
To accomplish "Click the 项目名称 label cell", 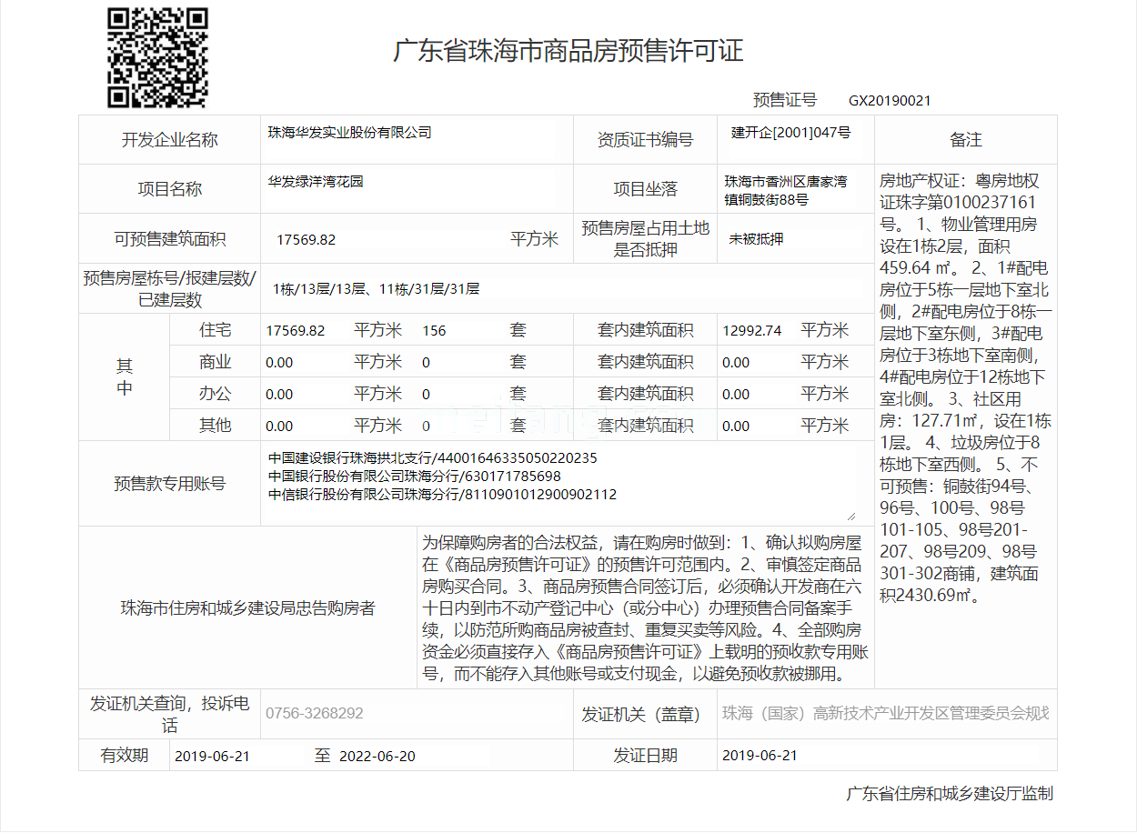I will pyautogui.click(x=170, y=189).
